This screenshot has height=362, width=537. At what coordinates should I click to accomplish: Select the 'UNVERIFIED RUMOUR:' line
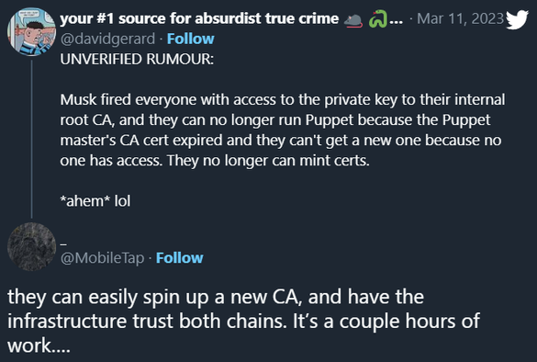137,59
